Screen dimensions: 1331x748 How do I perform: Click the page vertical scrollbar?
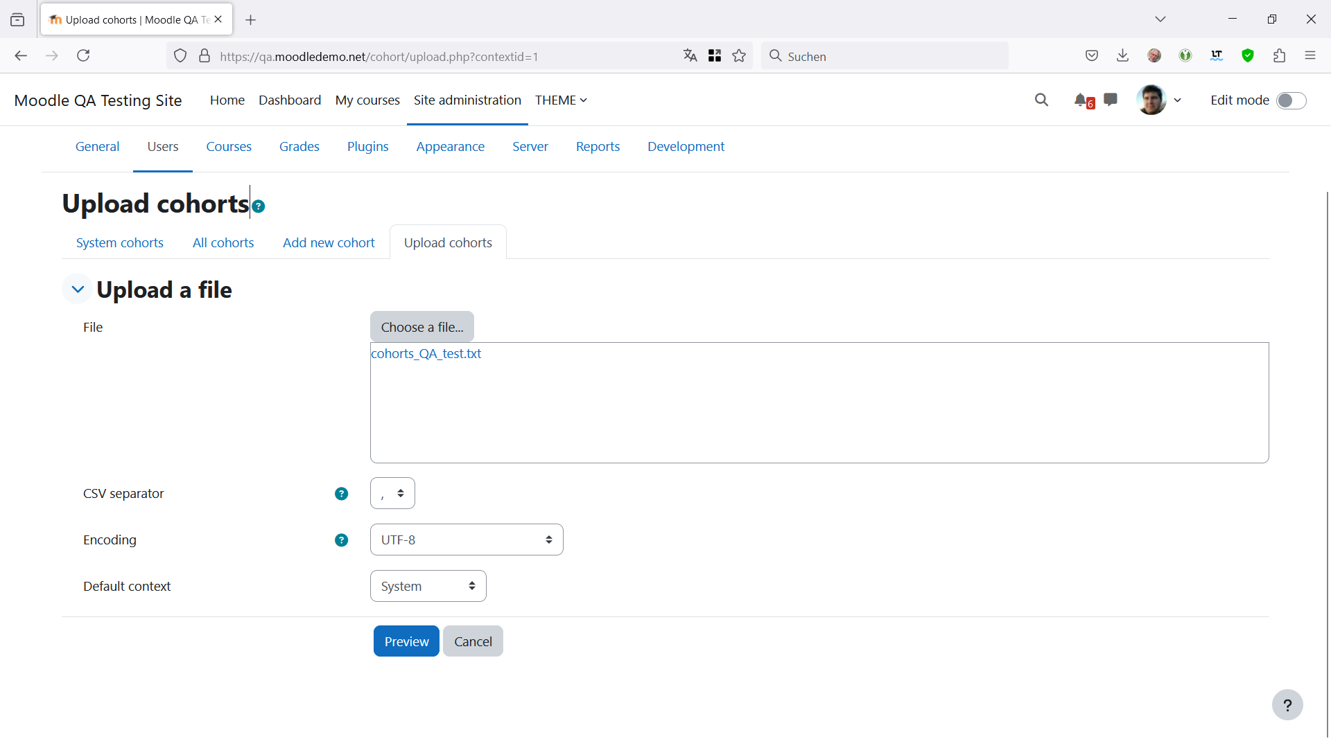pyautogui.click(x=1328, y=464)
